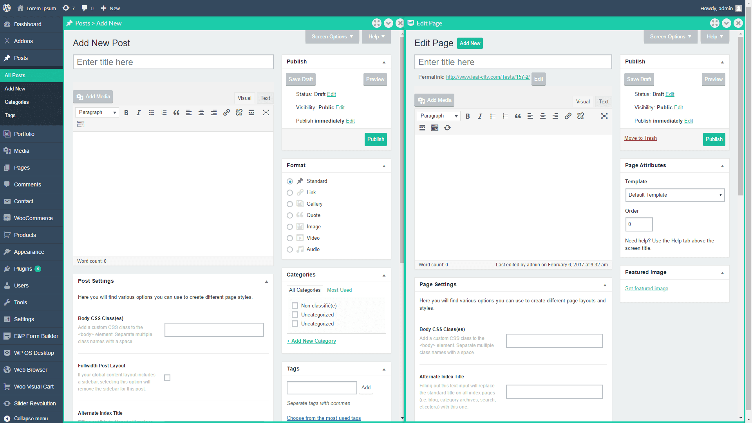The width and height of the screenshot is (752, 423).
Task: Enter distraction-free fullscreen writing mode
Action: 266,112
